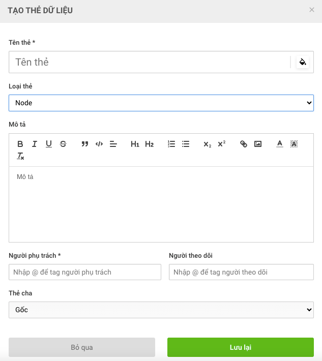Focus the Người theo dõi input

[242, 272]
